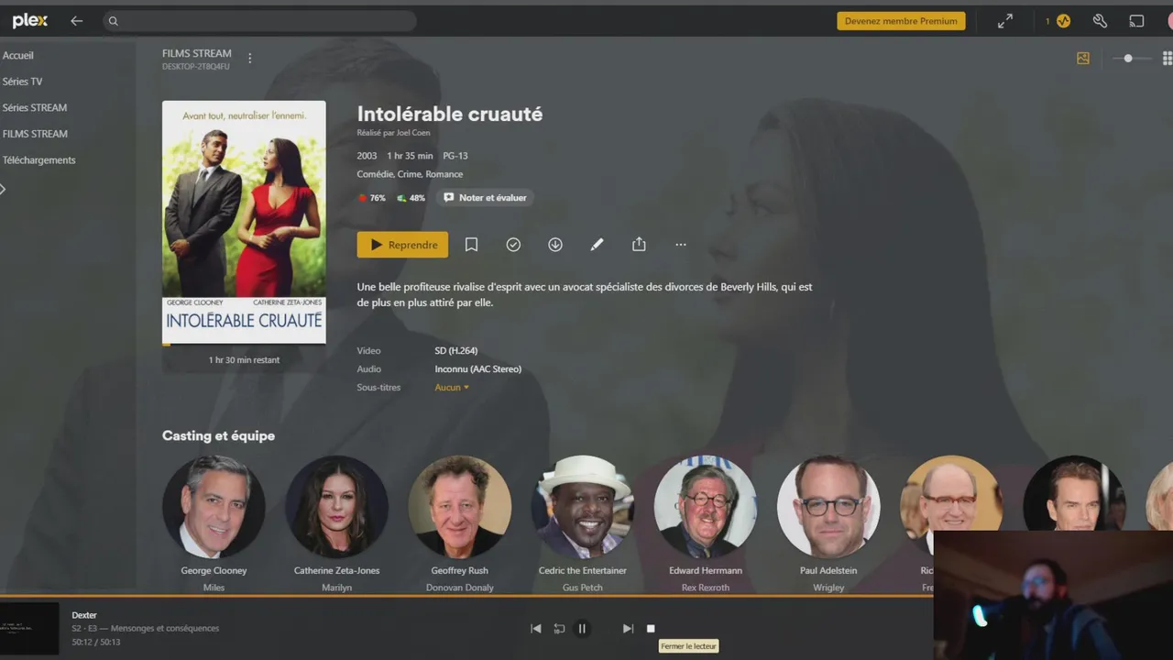Open the Sous-titres Aucun dropdown

tap(452, 388)
